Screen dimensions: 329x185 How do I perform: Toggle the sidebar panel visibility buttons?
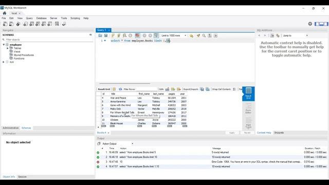[321, 24]
